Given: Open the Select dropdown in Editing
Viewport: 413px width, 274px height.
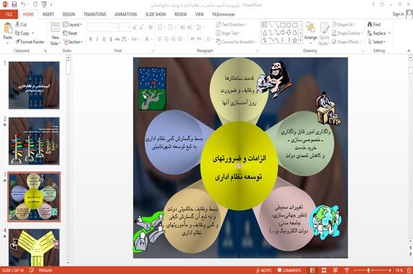Looking at the screenshot, I should click(377, 42).
